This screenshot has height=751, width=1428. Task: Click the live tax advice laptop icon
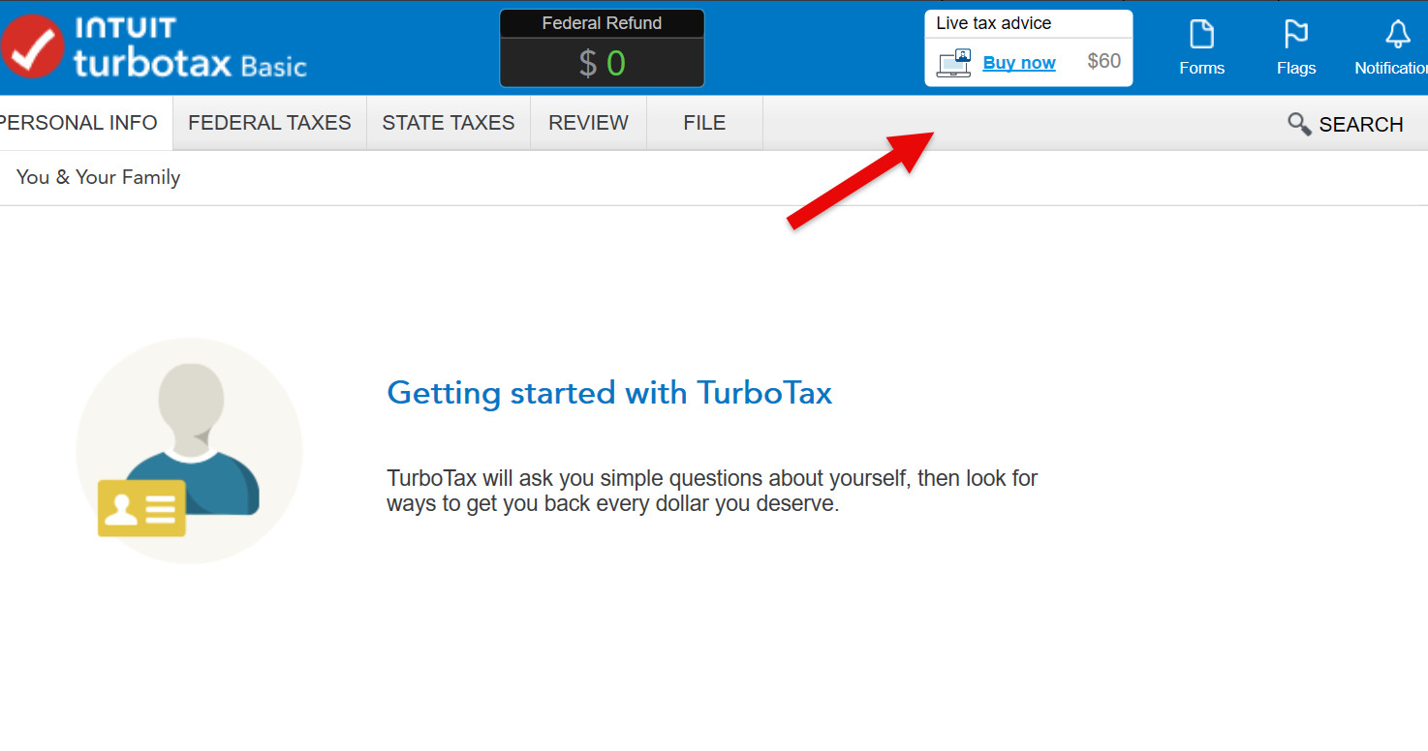pyautogui.click(x=954, y=63)
